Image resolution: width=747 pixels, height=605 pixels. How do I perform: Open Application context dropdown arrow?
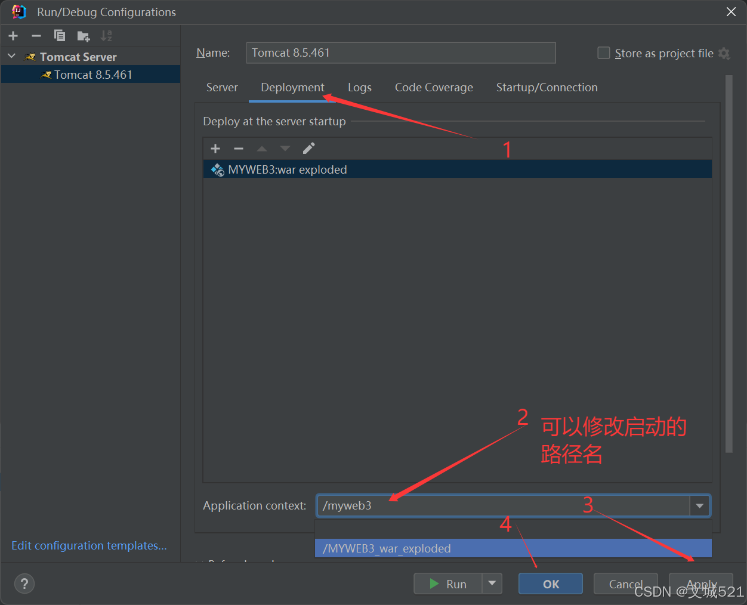(700, 505)
